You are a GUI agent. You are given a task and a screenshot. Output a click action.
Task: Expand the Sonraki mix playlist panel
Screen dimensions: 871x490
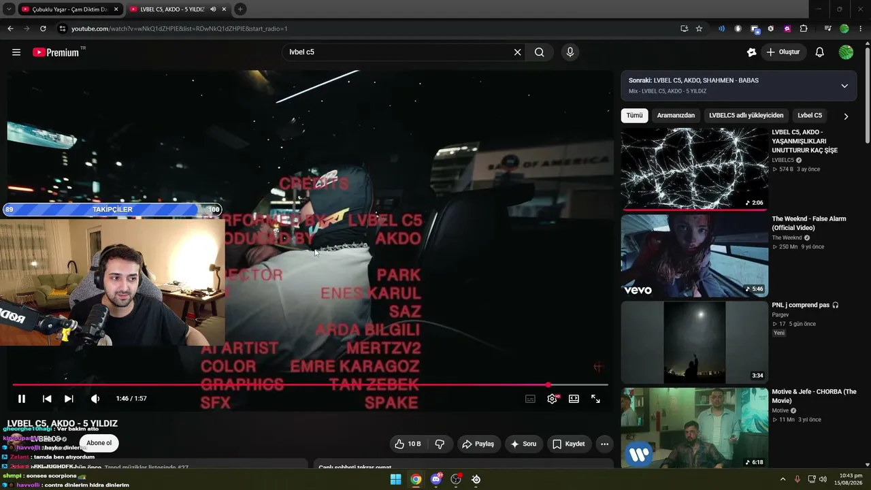click(844, 86)
